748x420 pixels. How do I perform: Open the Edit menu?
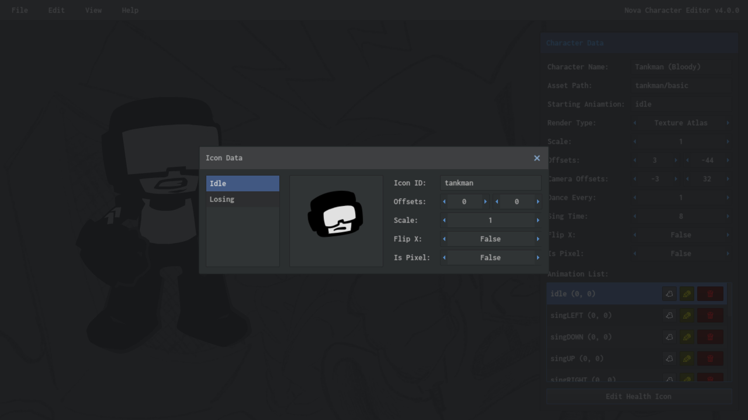tap(56, 10)
